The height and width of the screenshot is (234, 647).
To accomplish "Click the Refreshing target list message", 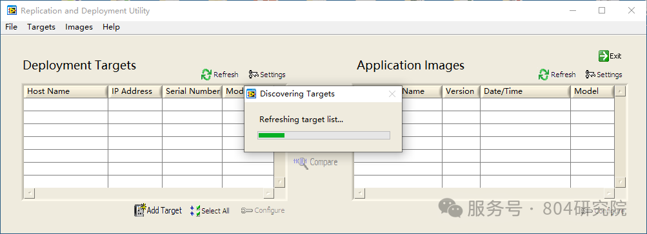I will click(301, 120).
